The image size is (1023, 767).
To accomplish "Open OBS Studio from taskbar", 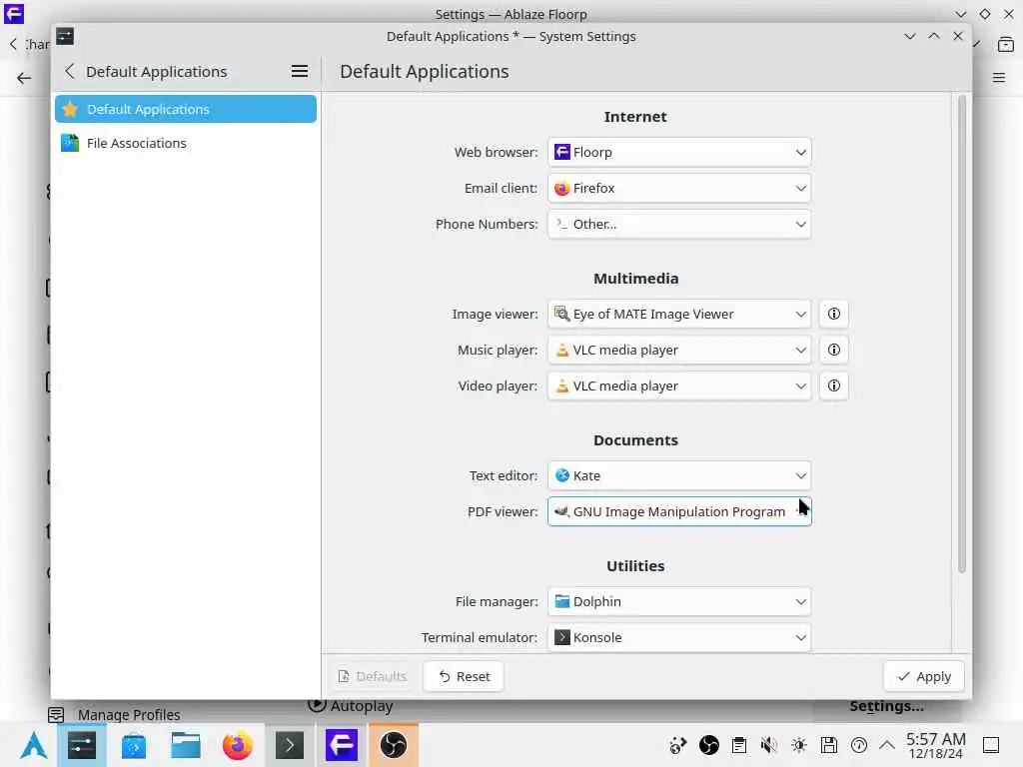I will [x=394, y=745].
